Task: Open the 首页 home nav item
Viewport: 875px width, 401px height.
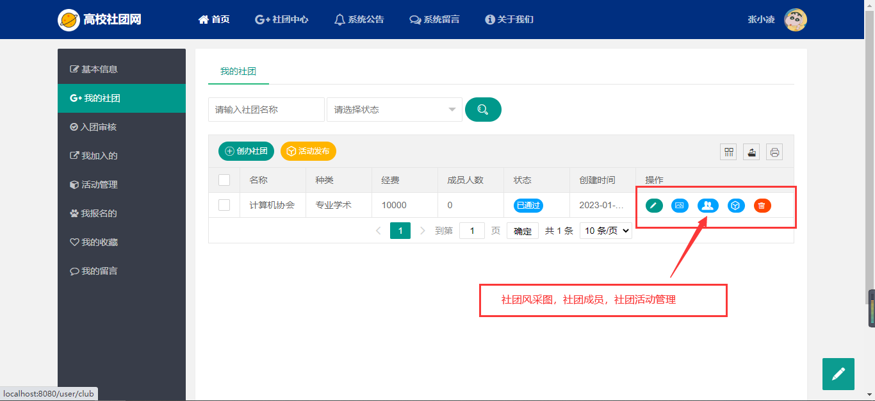Action: pos(214,19)
